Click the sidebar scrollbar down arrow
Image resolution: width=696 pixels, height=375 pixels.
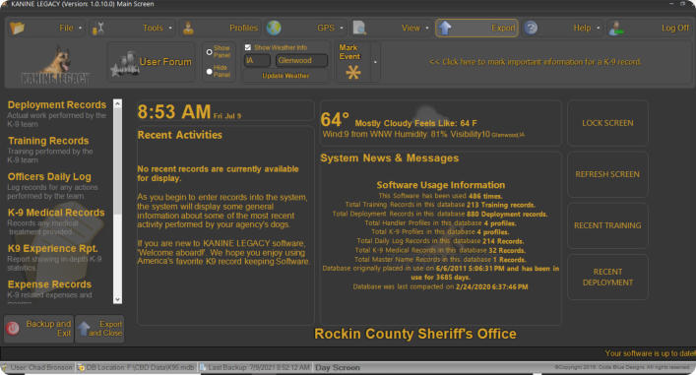coord(117,299)
